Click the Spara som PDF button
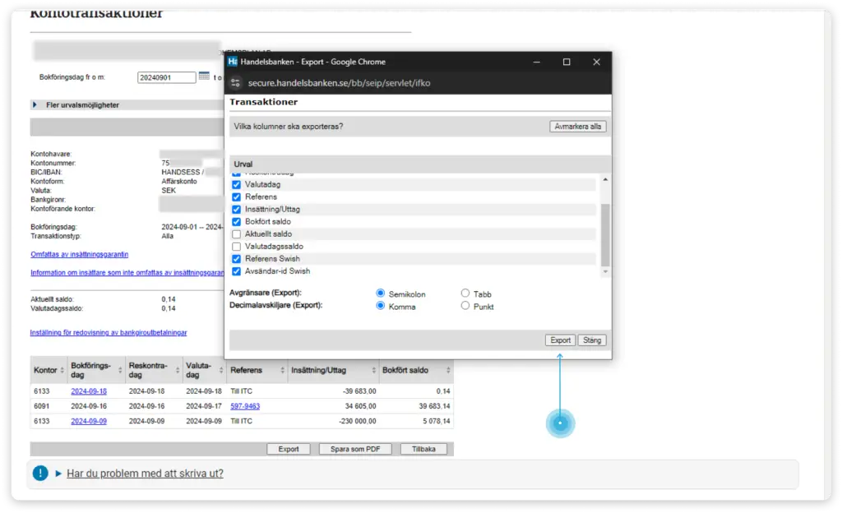This screenshot has width=842, height=513. coord(355,449)
